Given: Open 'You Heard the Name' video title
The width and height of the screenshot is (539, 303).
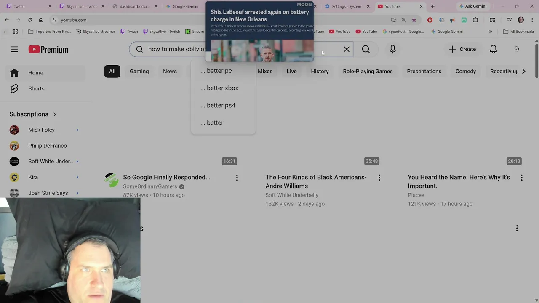Looking at the screenshot, I should [x=459, y=181].
